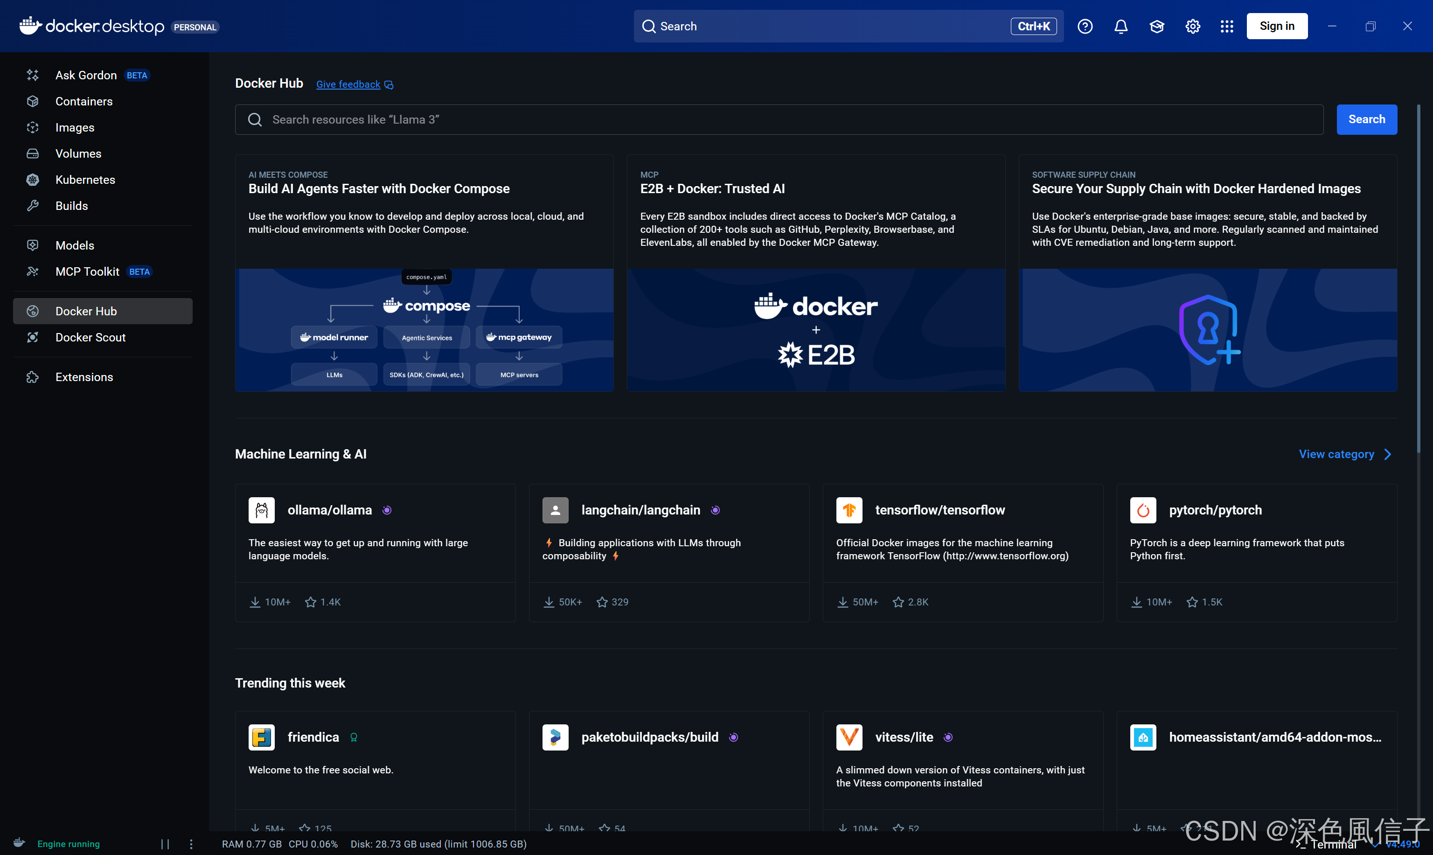Click the 'Engine running' status text

pyautogui.click(x=69, y=844)
